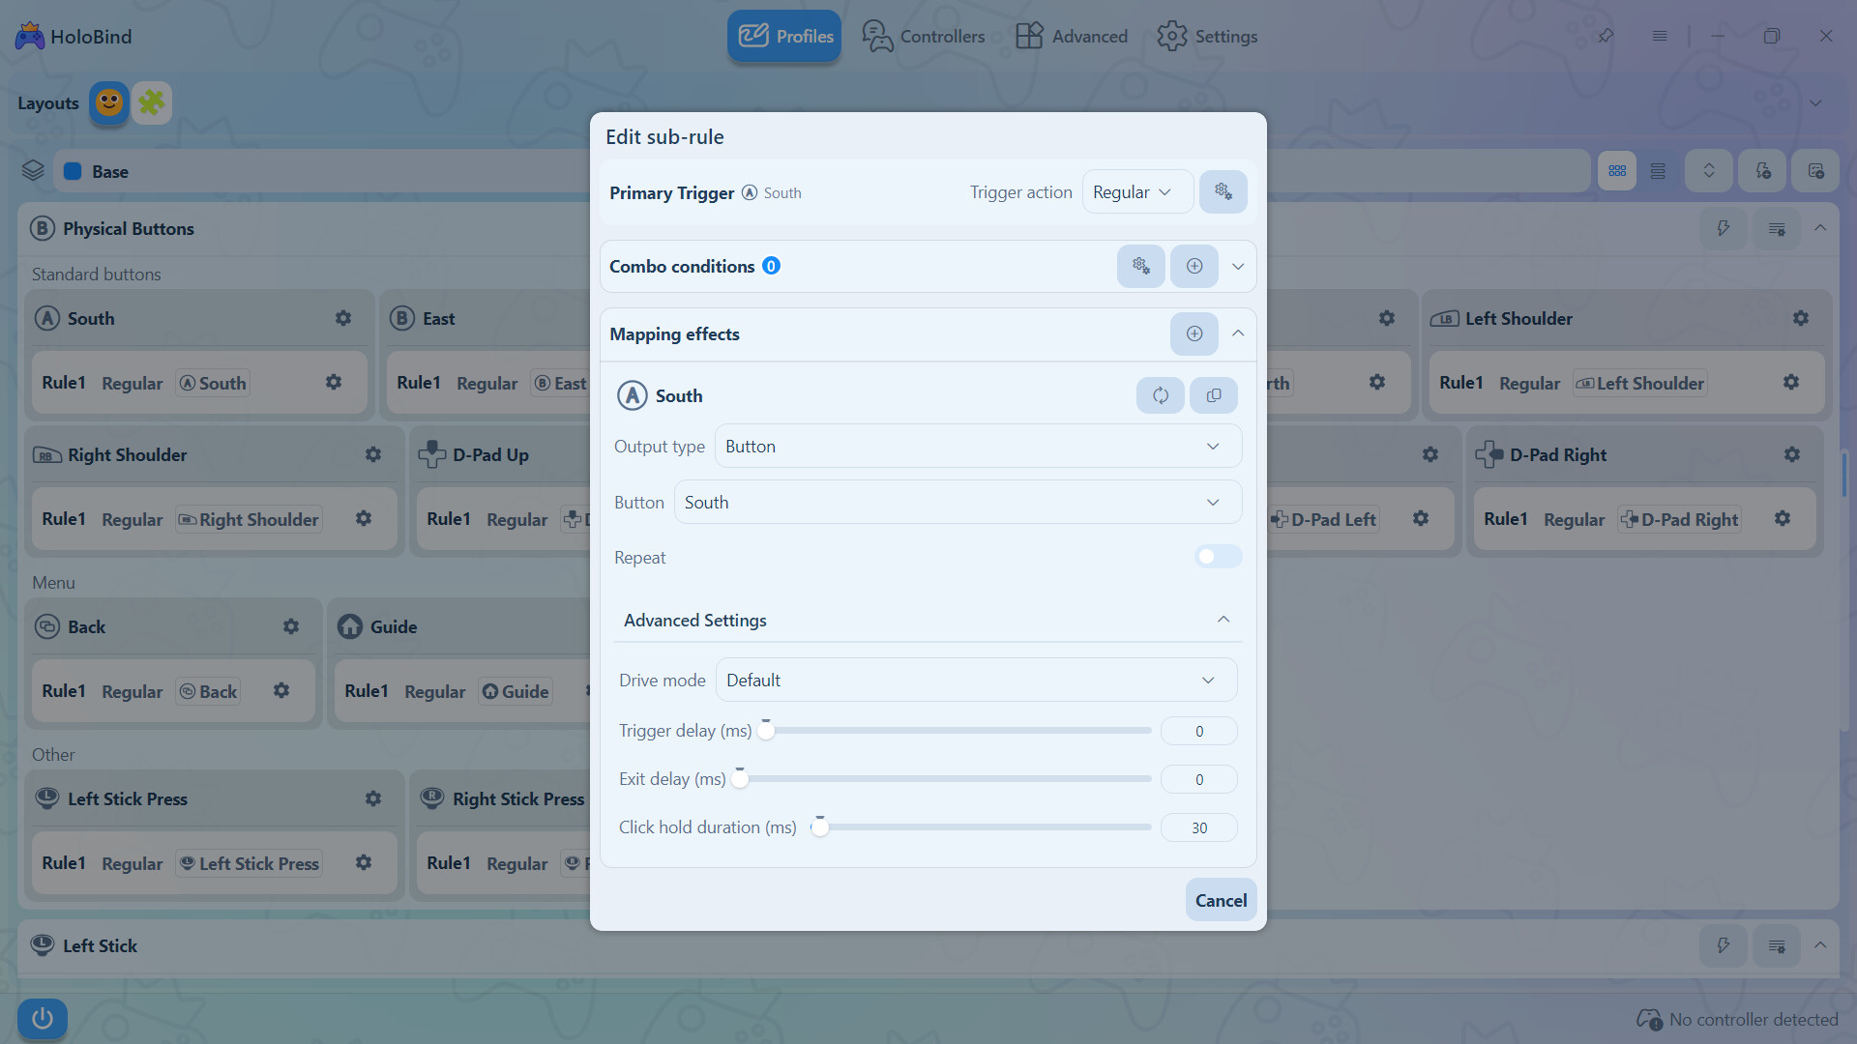The image size is (1857, 1044).
Task: Select the green puzzle layout
Action: [x=152, y=102]
